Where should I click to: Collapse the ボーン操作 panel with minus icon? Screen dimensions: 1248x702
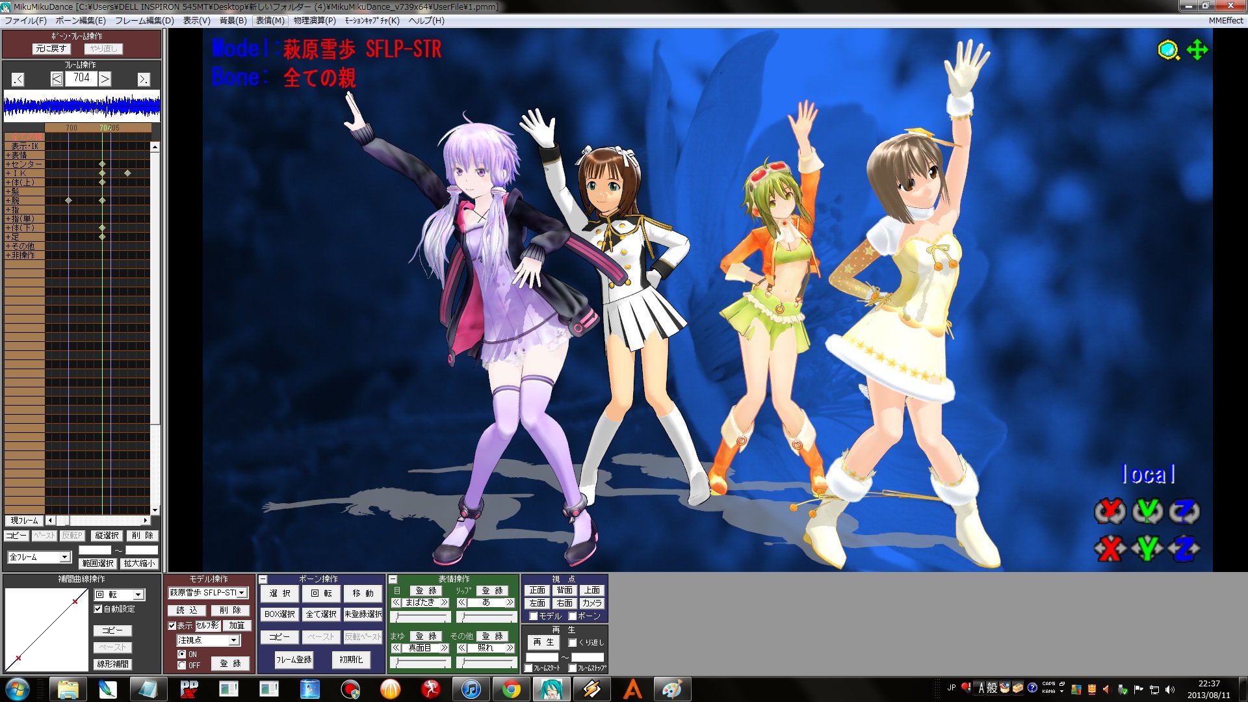point(263,579)
